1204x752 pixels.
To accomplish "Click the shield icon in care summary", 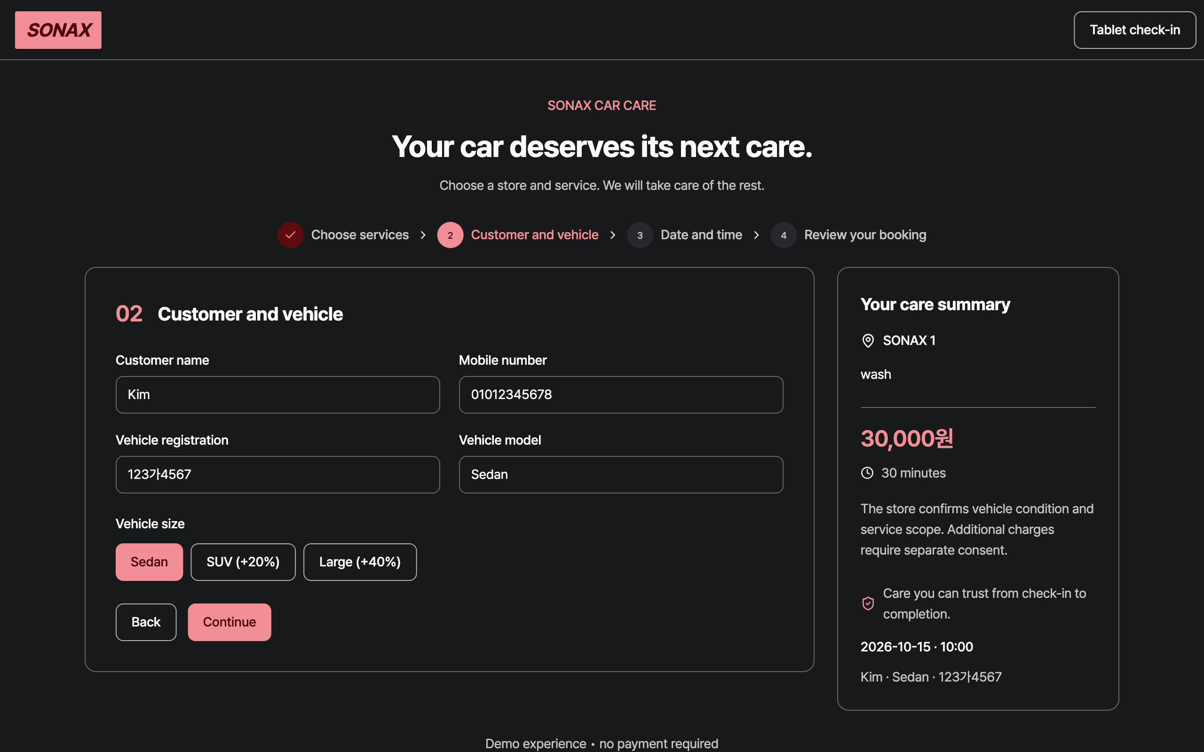I will point(868,603).
